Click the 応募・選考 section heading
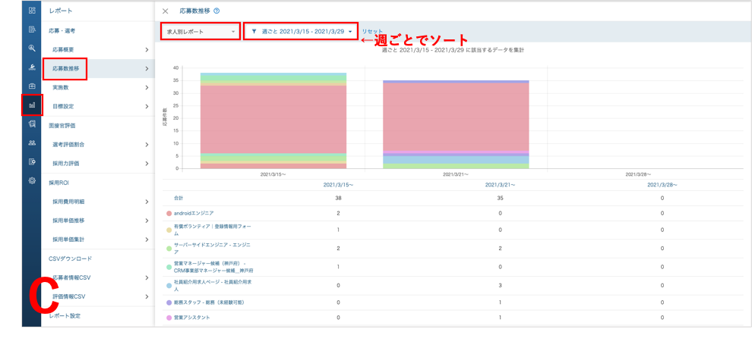Image resolution: width=752 pixels, height=354 pixels. (62, 30)
